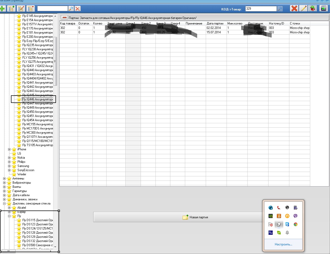Open Viber from the tray popup

point(295,216)
